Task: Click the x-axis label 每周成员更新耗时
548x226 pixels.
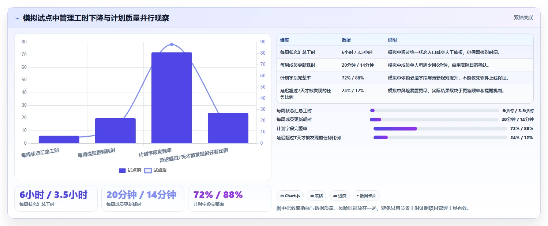Action: click(97, 153)
